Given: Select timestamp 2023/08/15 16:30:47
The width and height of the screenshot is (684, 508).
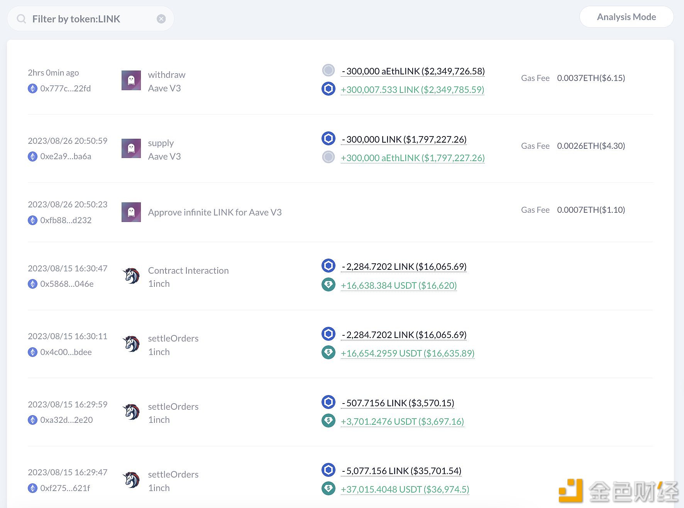Looking at the screenshot, I should pos(68,268).
